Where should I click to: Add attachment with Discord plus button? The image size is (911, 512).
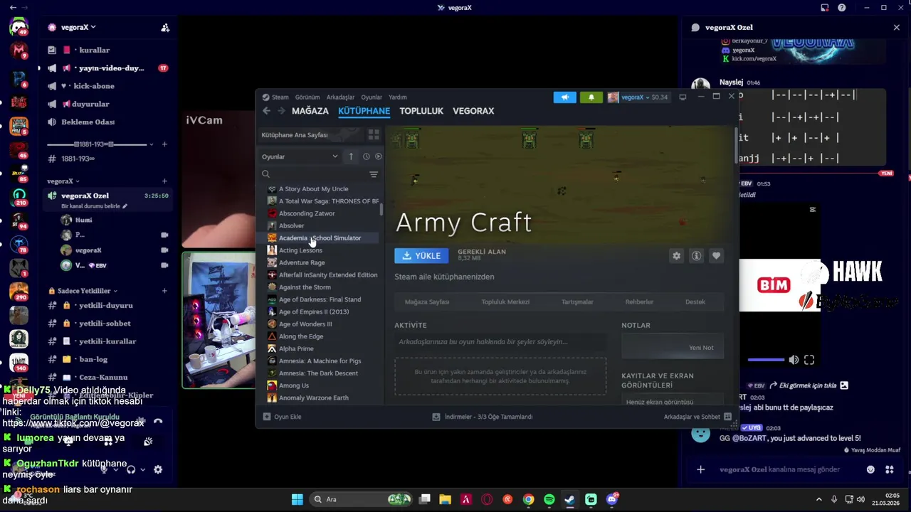pyautogui.click(x=701, y=469)
